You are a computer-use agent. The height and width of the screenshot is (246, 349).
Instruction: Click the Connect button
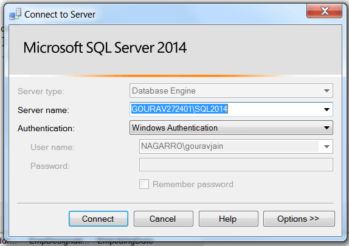coord(98,219)
